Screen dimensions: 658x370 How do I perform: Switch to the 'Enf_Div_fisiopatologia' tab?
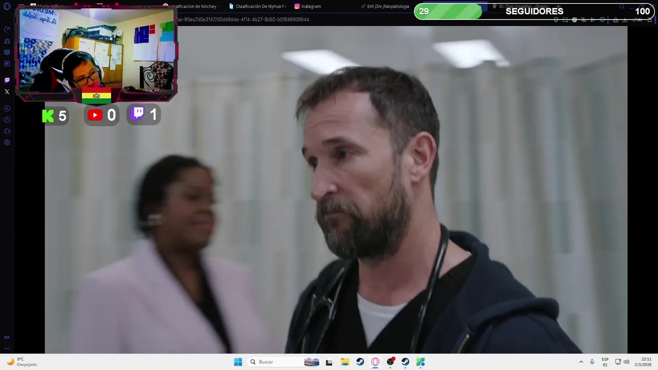[x=386, y=6]
